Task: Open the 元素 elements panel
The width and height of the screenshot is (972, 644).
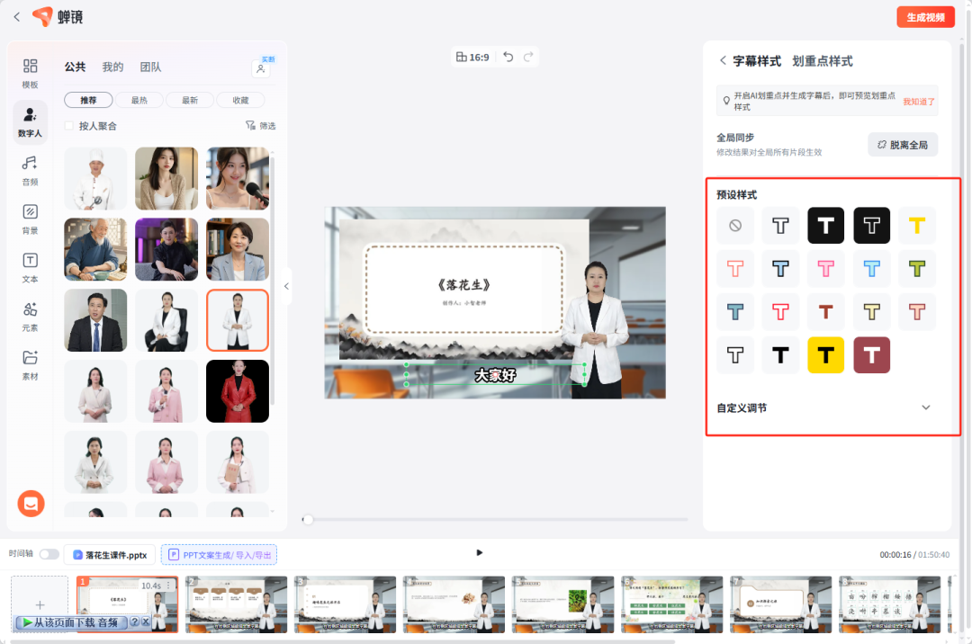Action: coord(30,316)
